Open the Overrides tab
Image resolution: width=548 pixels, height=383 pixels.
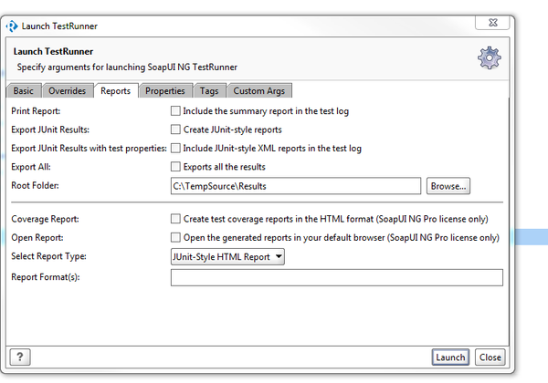67,90
